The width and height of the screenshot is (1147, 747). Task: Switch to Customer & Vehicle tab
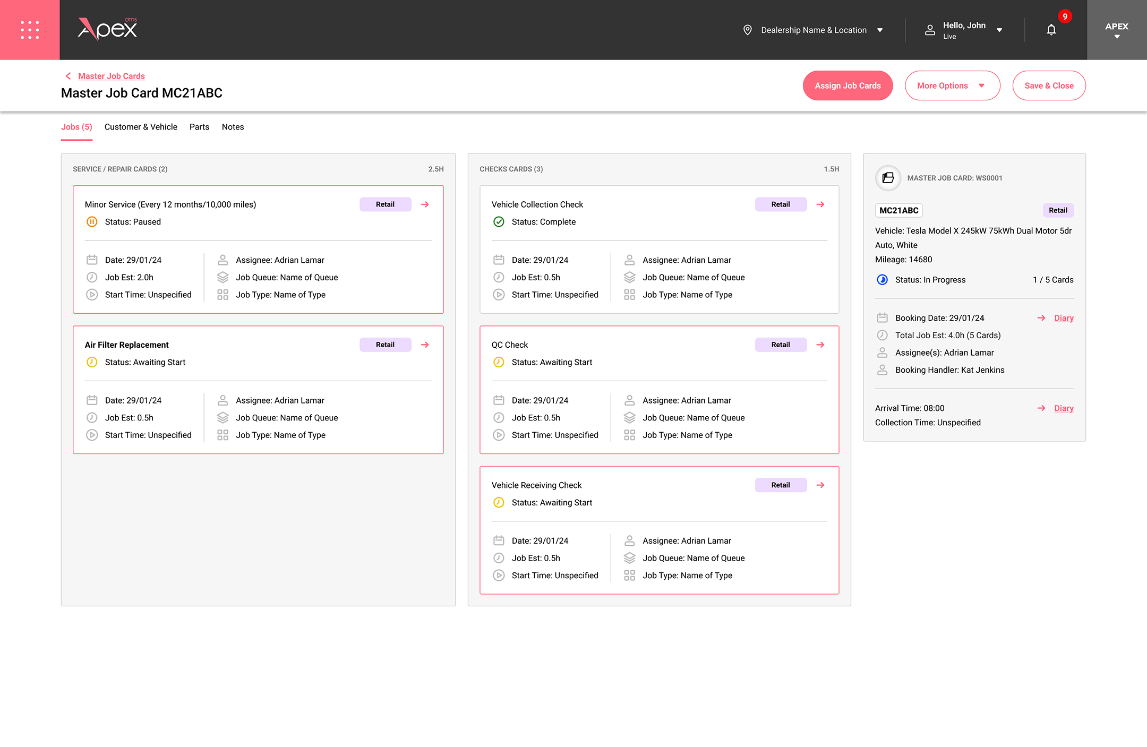[141, 127]
